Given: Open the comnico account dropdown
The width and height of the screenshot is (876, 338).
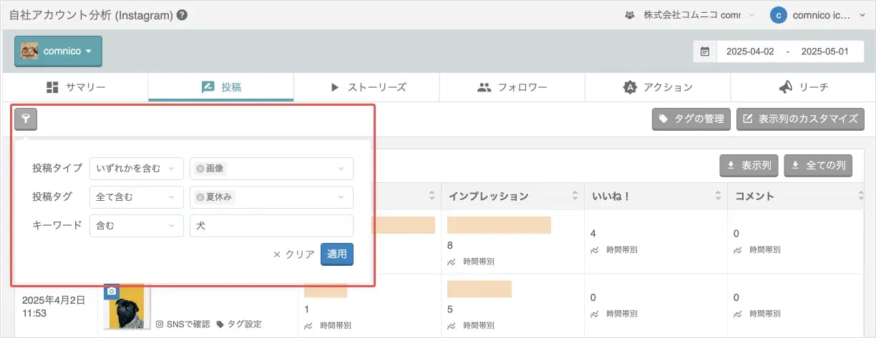Looking at the screenshot, I should pos(59,51).
